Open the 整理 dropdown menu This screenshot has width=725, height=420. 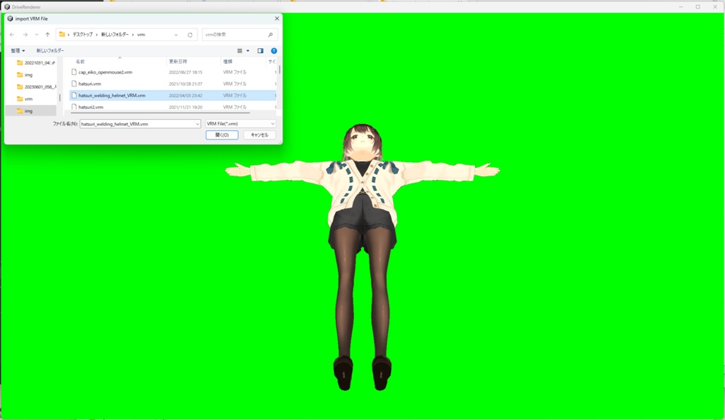[x=18, y=50]
